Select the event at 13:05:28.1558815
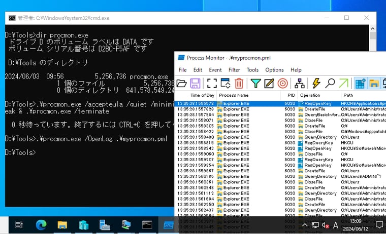Viewport: 386px width, 234px height. (280, 143)
